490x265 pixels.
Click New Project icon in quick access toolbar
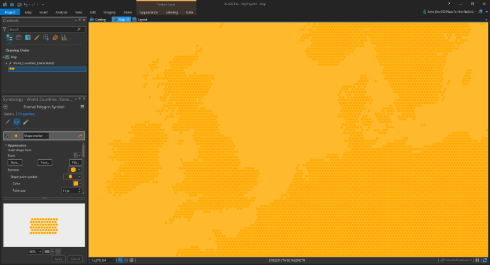(x=5, y=4)
